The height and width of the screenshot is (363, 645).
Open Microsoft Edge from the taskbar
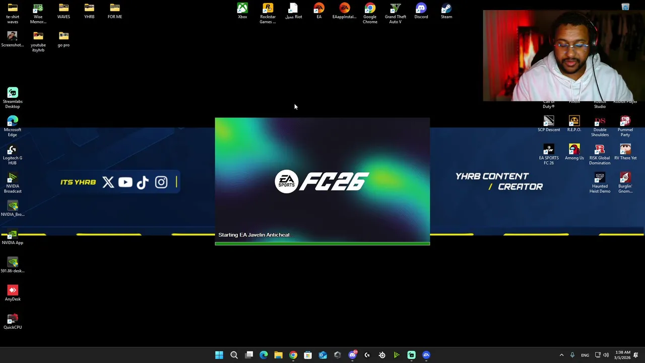coord(264,355)
